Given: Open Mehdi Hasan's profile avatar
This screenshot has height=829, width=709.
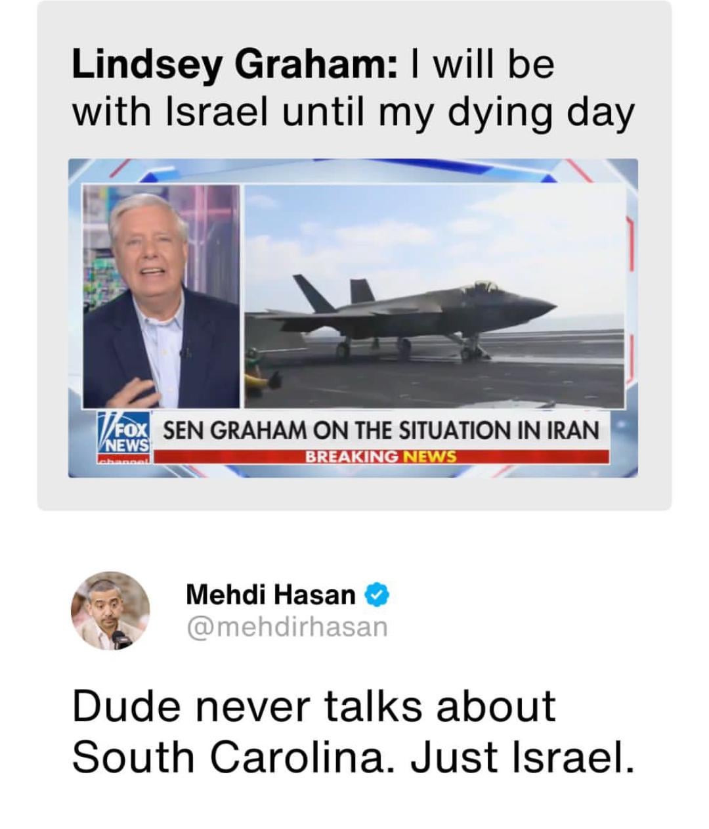Looking at the screenshot, I should [110, 610].
